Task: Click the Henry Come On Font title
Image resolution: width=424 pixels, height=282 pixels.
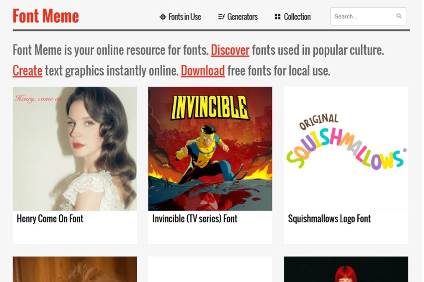Action: [x=50, y=219]
